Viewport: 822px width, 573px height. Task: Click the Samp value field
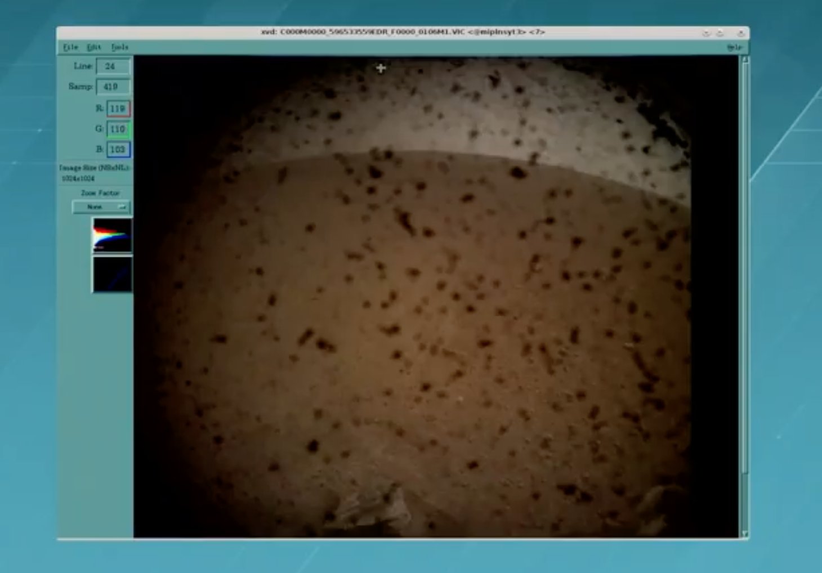coord(113,87)
